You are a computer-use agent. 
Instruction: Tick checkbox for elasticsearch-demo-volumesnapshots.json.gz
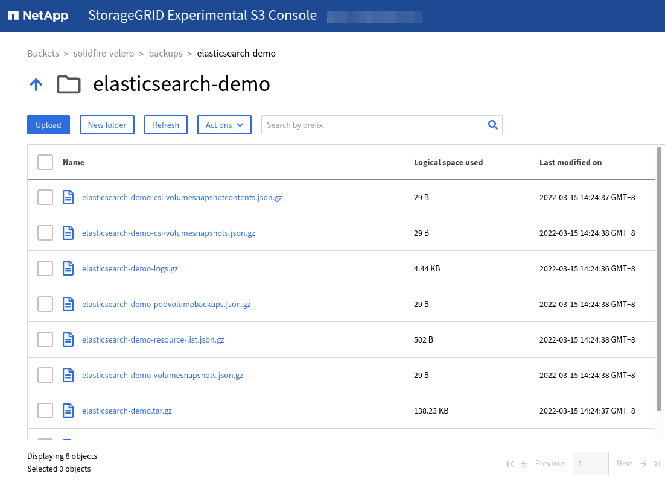click(45, 375)
